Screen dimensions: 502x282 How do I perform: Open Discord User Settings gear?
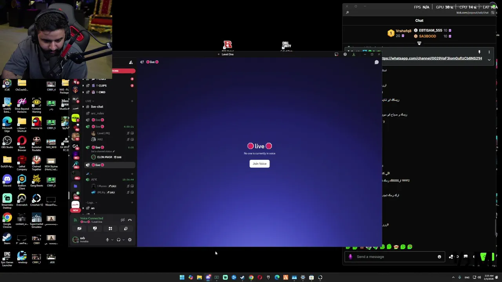[130, 240]
